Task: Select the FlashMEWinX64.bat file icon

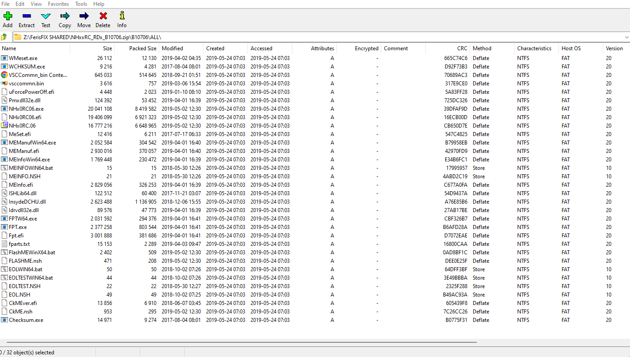Action: (x=4, y=253)
